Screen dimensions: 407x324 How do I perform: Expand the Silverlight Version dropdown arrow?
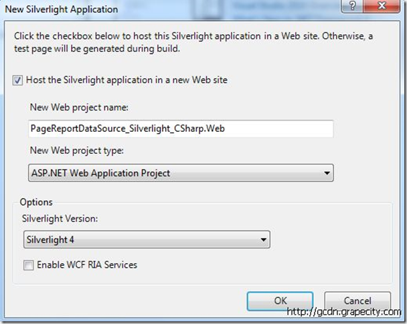264,239
